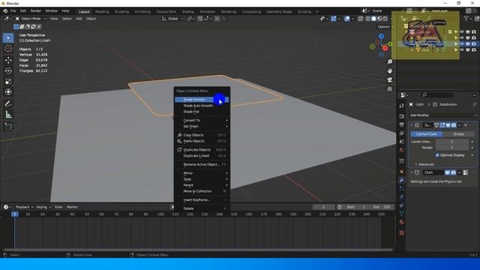Select the Annotate pencil tool
This screenshot has height=270, width=480.
tap(8, 104)
